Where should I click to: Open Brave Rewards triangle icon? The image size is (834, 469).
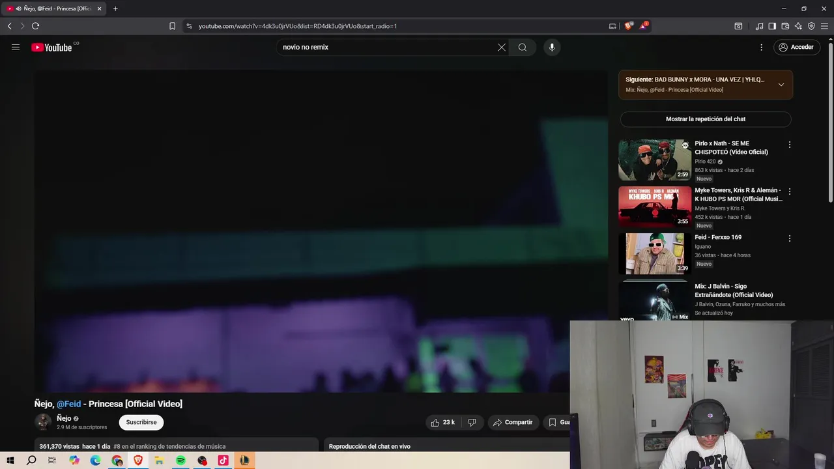click(x=644, y=26)
